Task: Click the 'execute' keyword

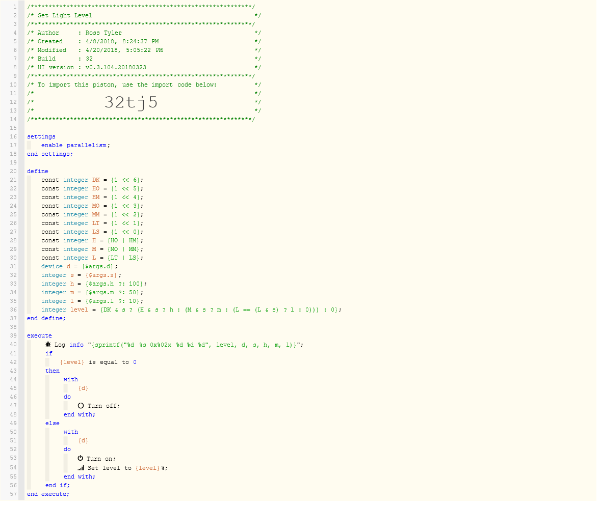Action: (39, 336)
